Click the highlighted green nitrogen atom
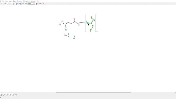Viewport: 176px width, 99px height. (x=88, y=23)
